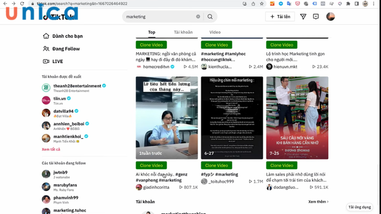Switch to the Video tab
The height and width of the screenshot is (214, 381).
click(x=215, y=32)
